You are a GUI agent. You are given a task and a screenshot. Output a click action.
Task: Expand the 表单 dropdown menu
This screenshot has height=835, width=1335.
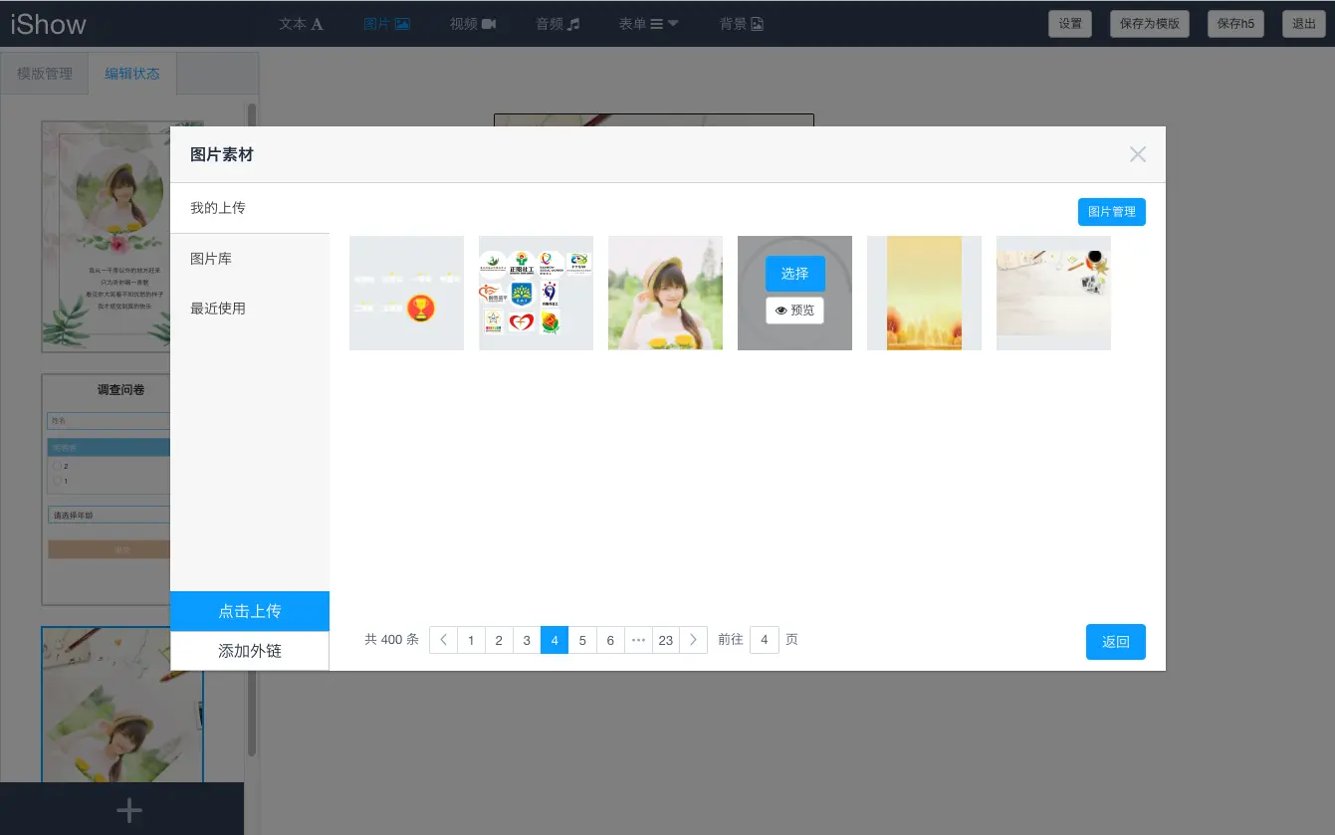click(673, 24)
